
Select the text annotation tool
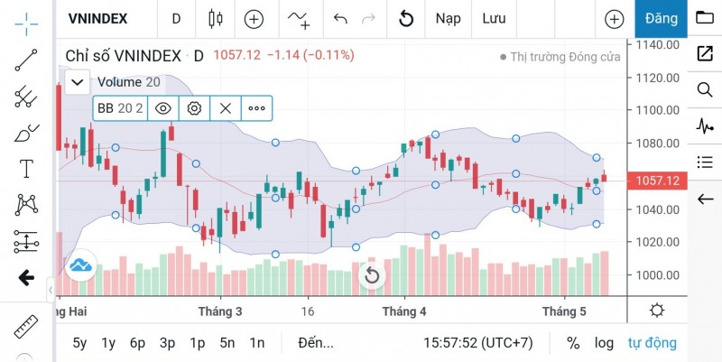click(27, 169)
